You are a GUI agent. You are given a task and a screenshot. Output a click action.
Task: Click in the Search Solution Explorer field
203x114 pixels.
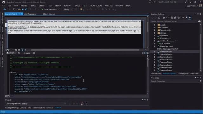(x=174, y=21)
